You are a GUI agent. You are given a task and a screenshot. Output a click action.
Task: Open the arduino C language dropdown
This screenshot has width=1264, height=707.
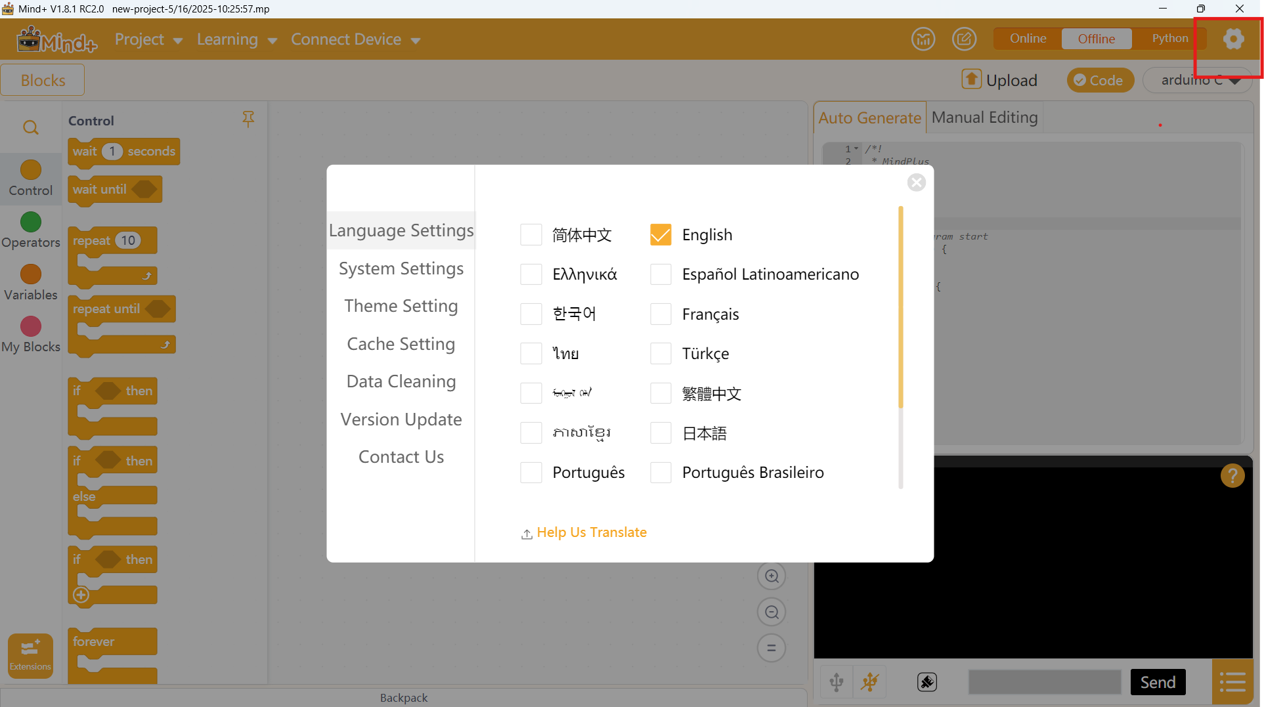[x=1198, y=80]
